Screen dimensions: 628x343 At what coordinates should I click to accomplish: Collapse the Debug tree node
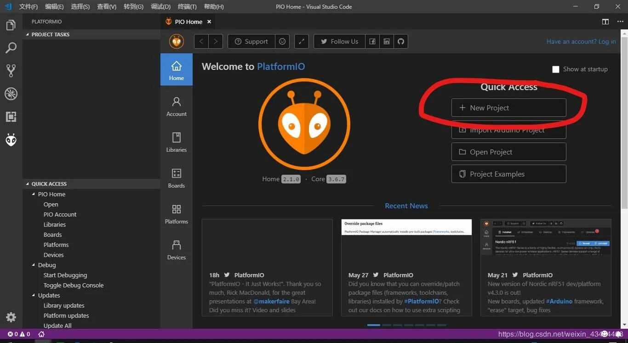tap(34, 265)
